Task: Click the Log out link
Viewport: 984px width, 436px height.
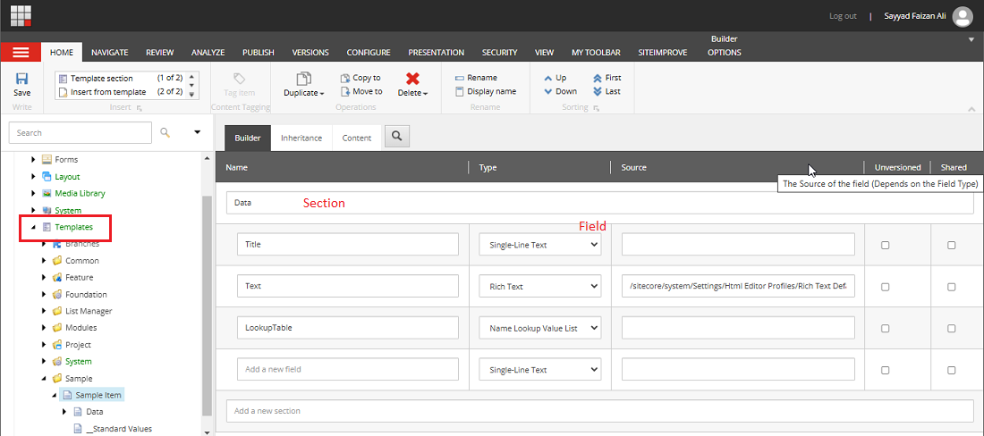Action: click(843, 16)
